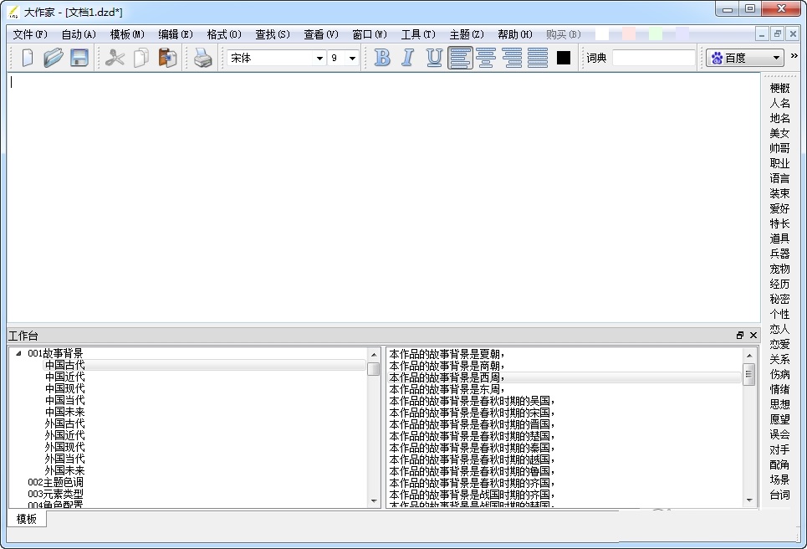Open the 模板(M) menu
Screen dimensions: 807x549
point(126,34)
